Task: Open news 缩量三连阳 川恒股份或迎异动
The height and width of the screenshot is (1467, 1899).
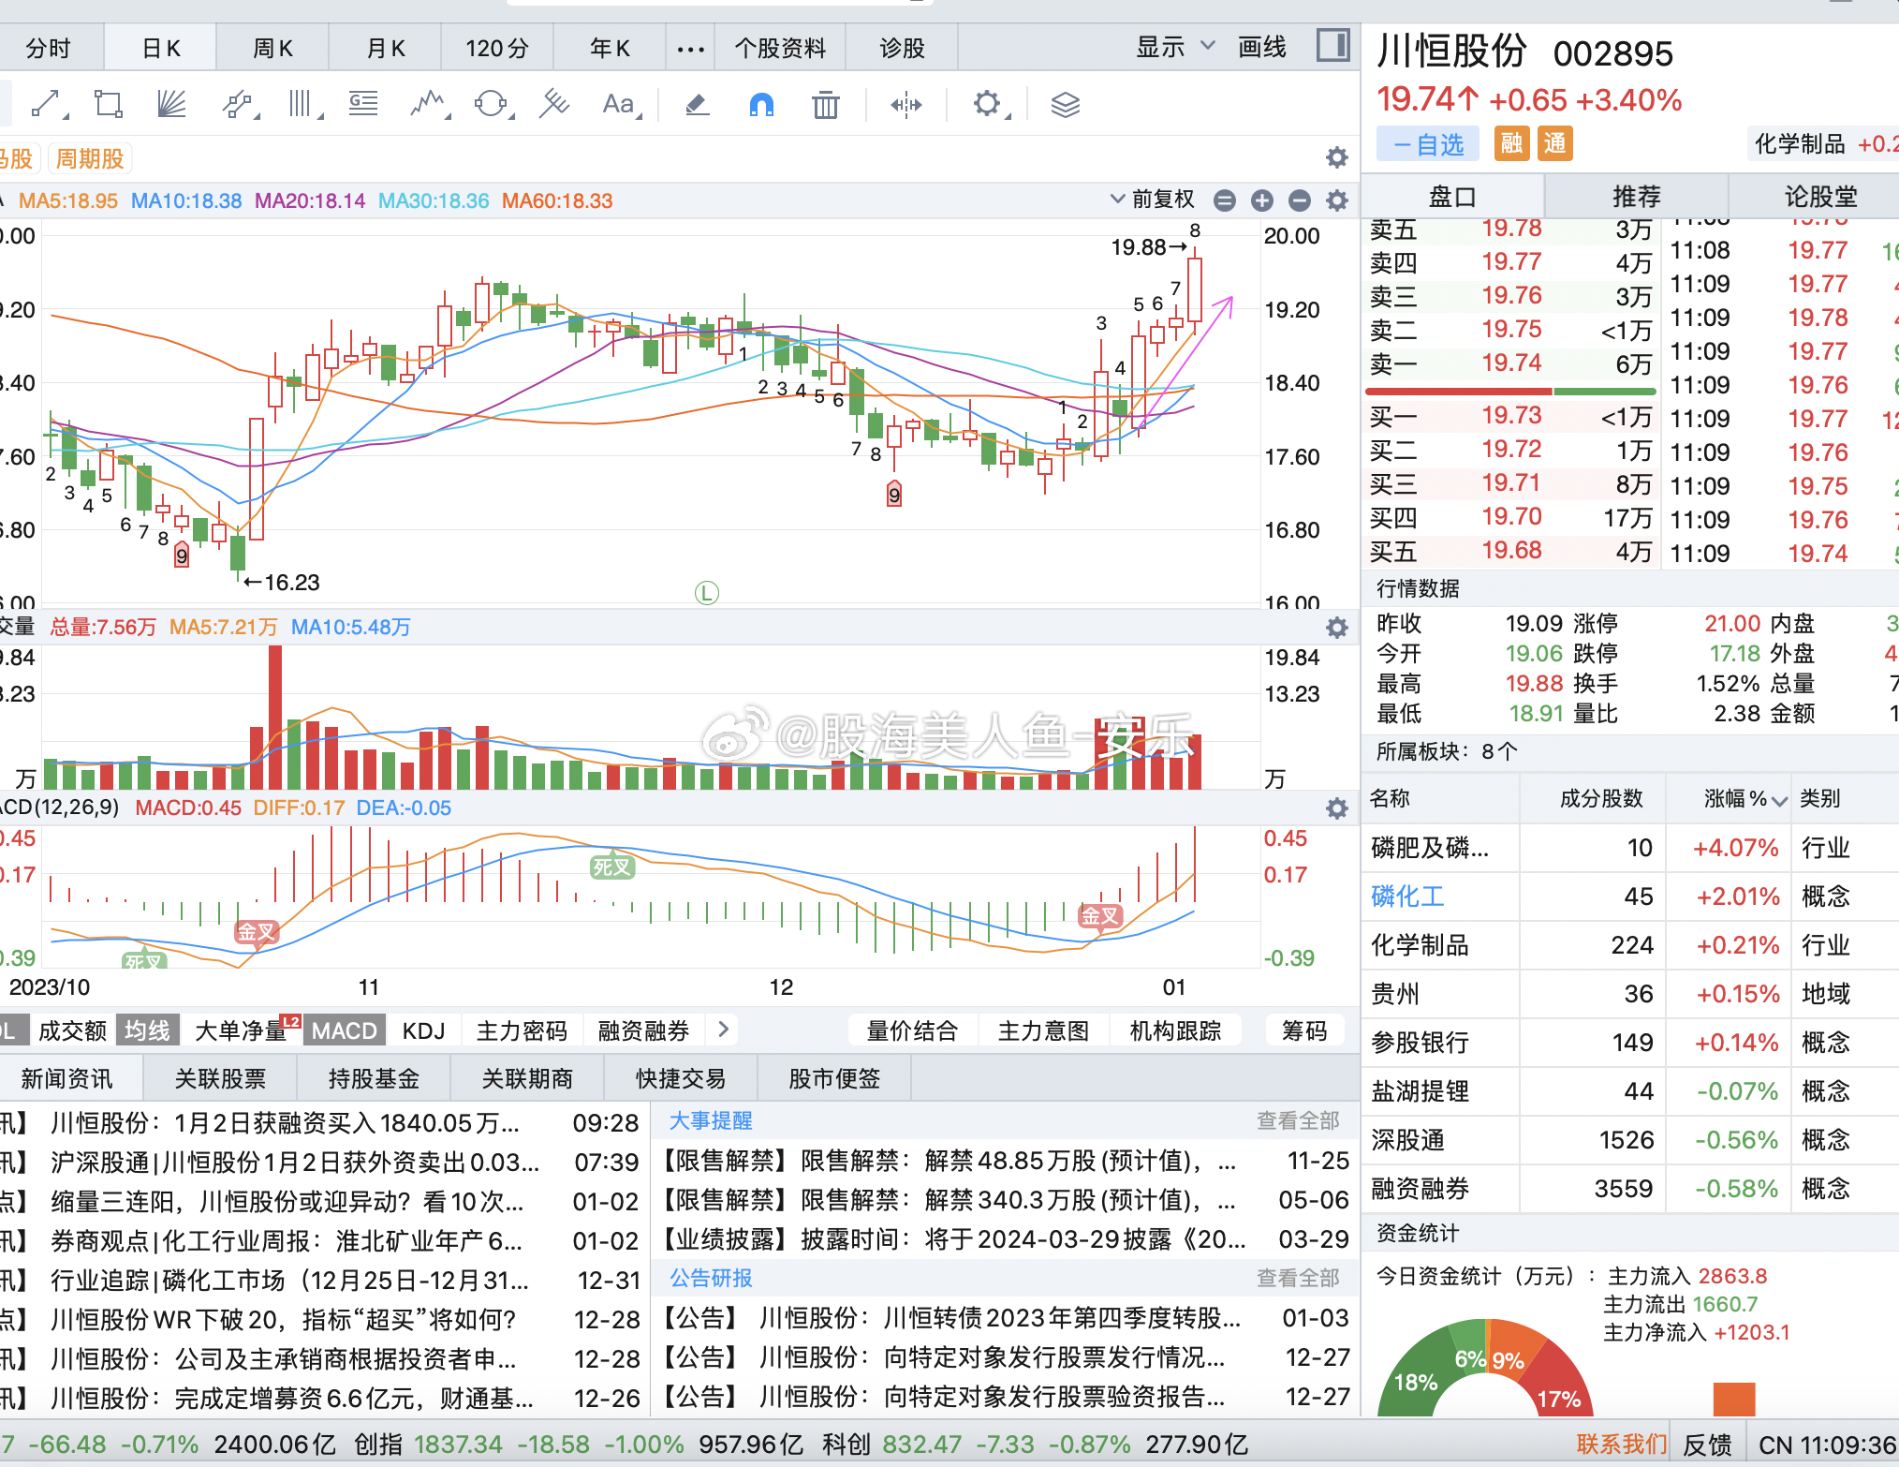Action: click(287, 1201)
